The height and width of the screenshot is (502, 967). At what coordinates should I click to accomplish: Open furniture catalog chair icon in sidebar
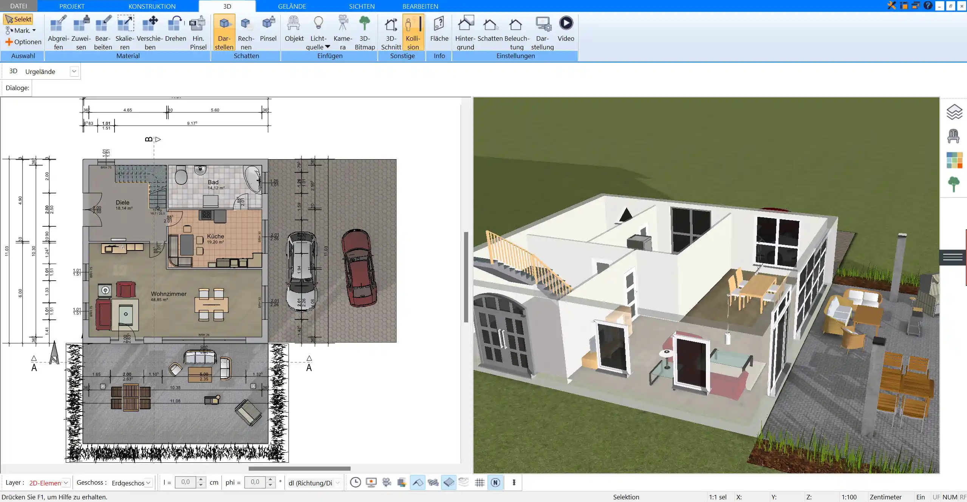(953, 136)
